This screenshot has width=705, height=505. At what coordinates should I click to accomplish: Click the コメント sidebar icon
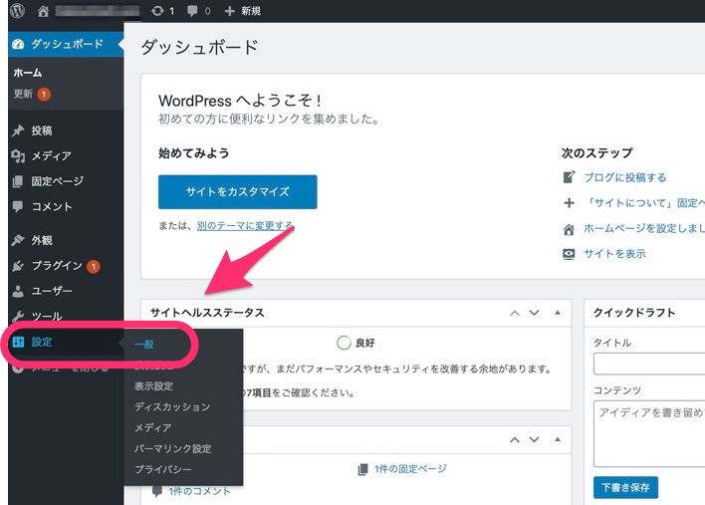[18, 206]
